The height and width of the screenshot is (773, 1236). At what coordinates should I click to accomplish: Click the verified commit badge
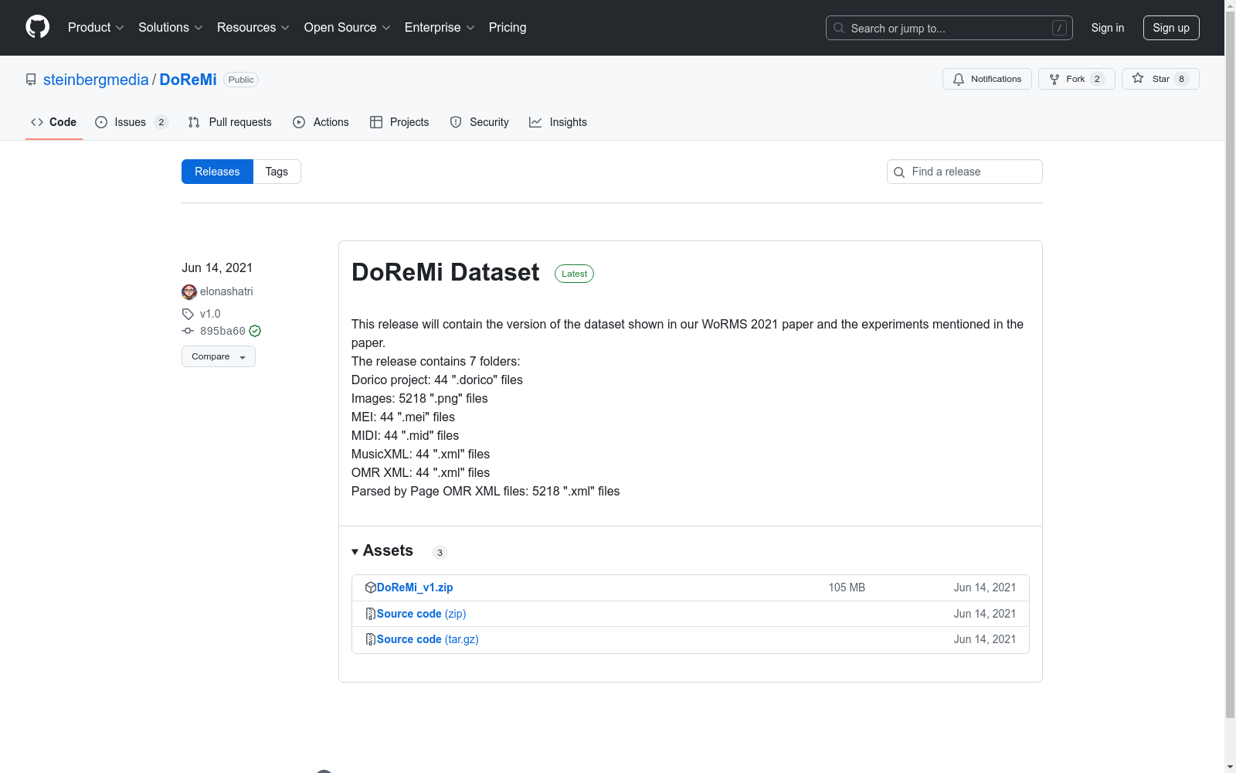(x=255, y=331)
